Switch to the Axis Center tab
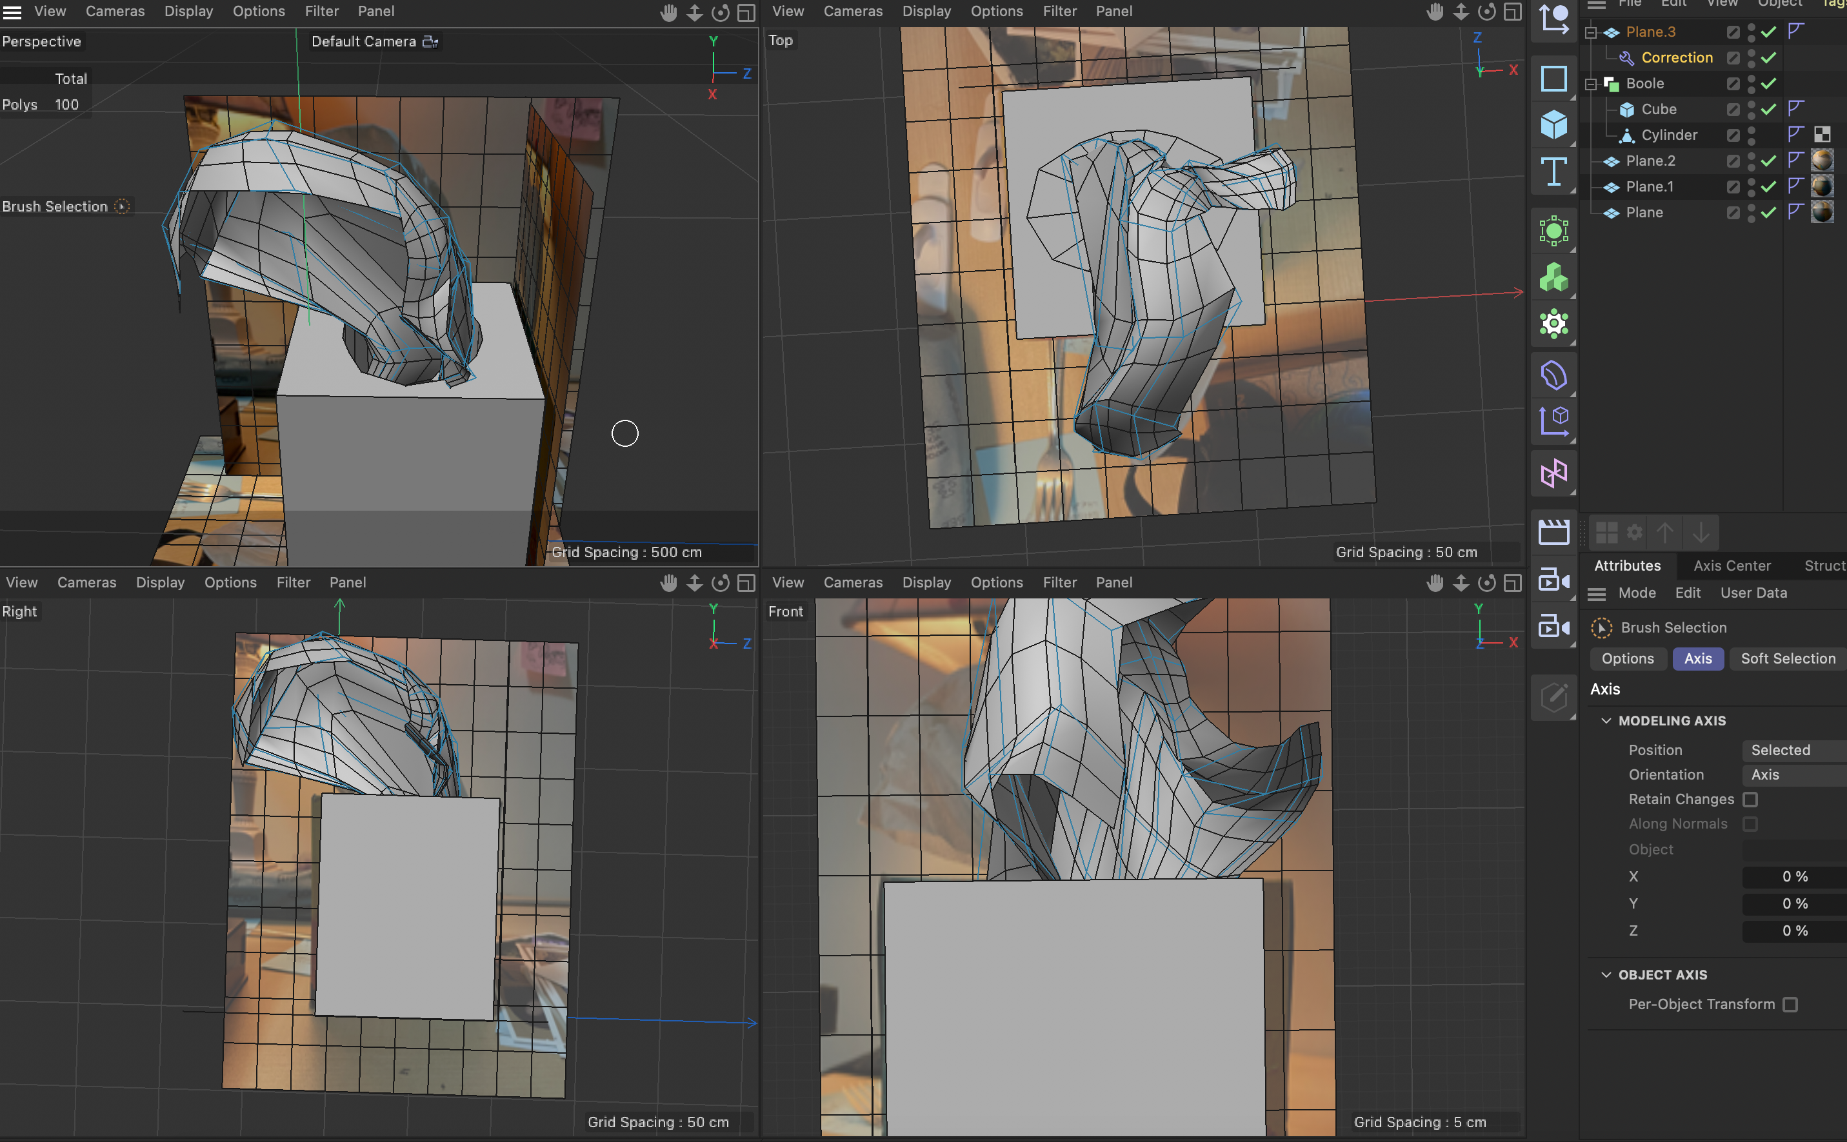The height and width of the screenshot is (1142, 1847). 1732,566
